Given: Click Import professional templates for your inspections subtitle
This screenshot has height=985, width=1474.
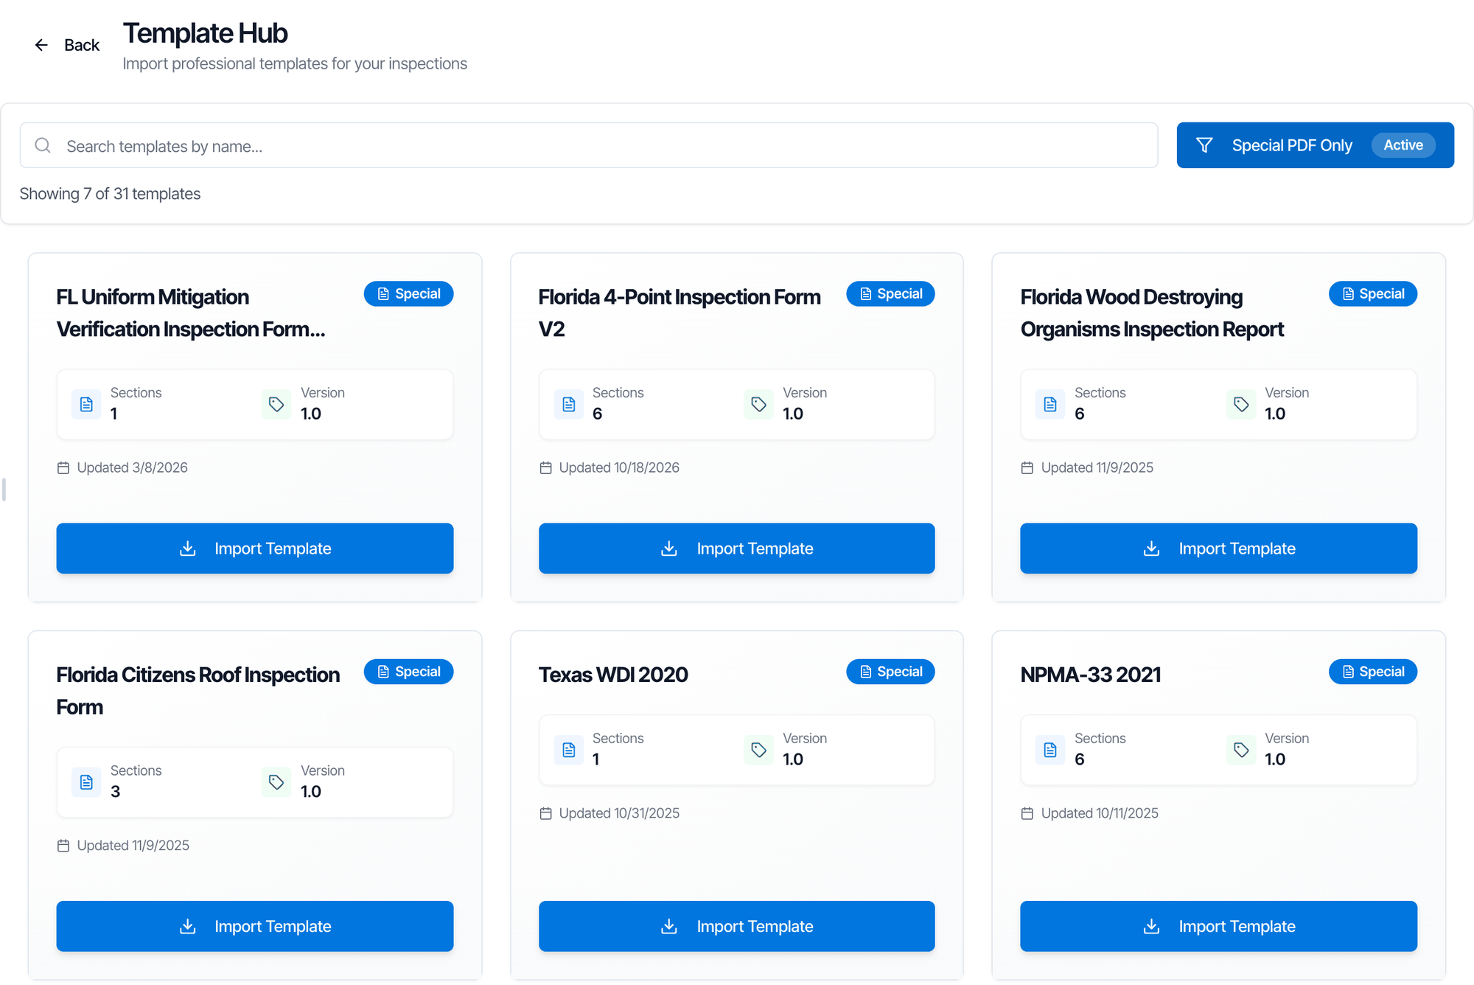Looking at the screenshot, I should pyautogui.click(x=295, y=64).
